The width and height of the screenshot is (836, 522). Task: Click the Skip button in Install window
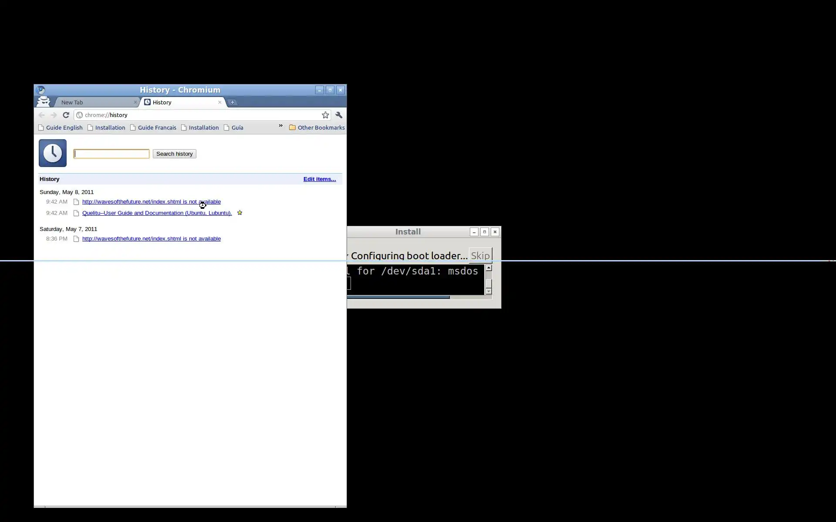[x=480, y=256]
